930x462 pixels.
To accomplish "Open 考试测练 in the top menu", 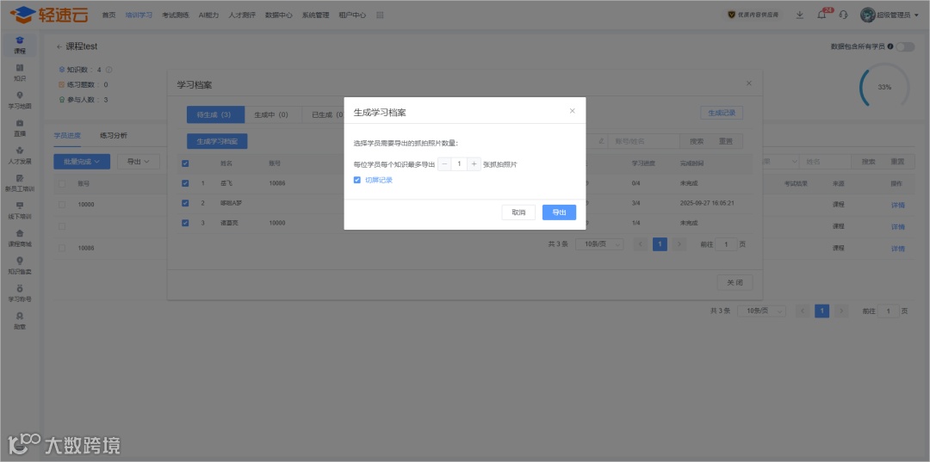I will coord(175,15).
